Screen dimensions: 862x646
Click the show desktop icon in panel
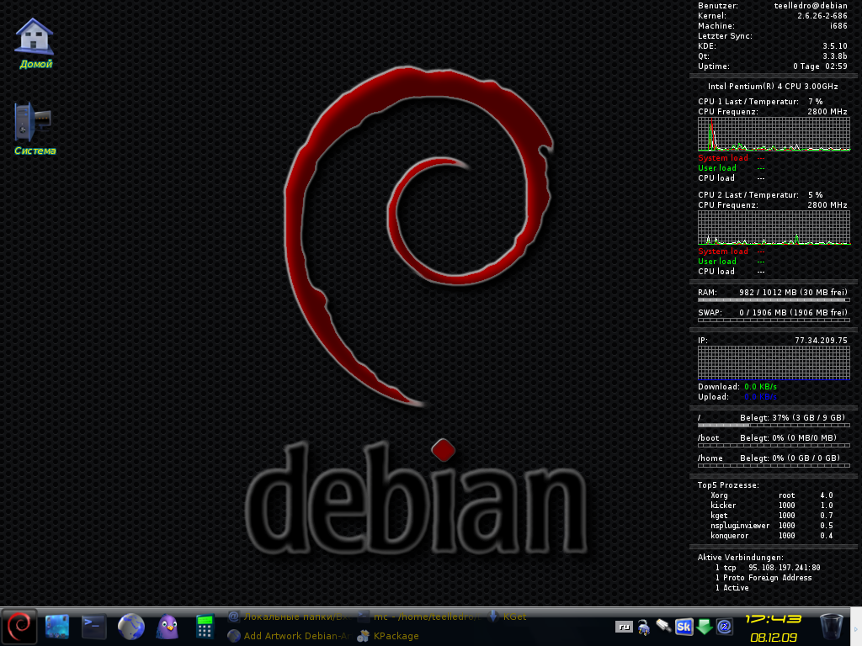point(57,626)
